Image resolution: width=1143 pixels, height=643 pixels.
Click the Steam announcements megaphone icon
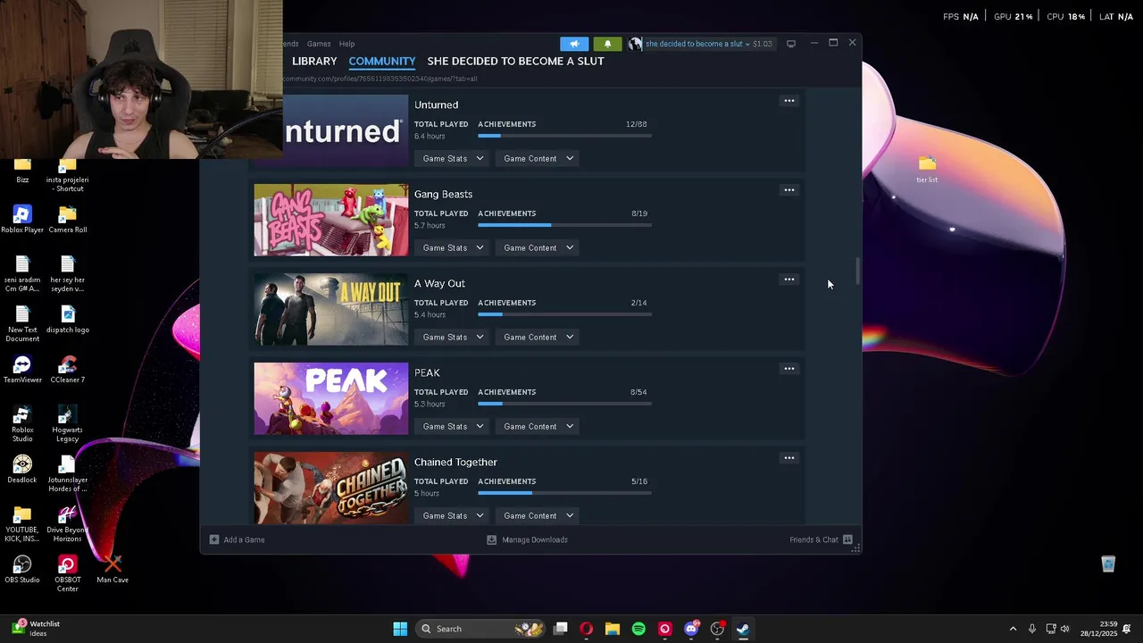[574, 44]
